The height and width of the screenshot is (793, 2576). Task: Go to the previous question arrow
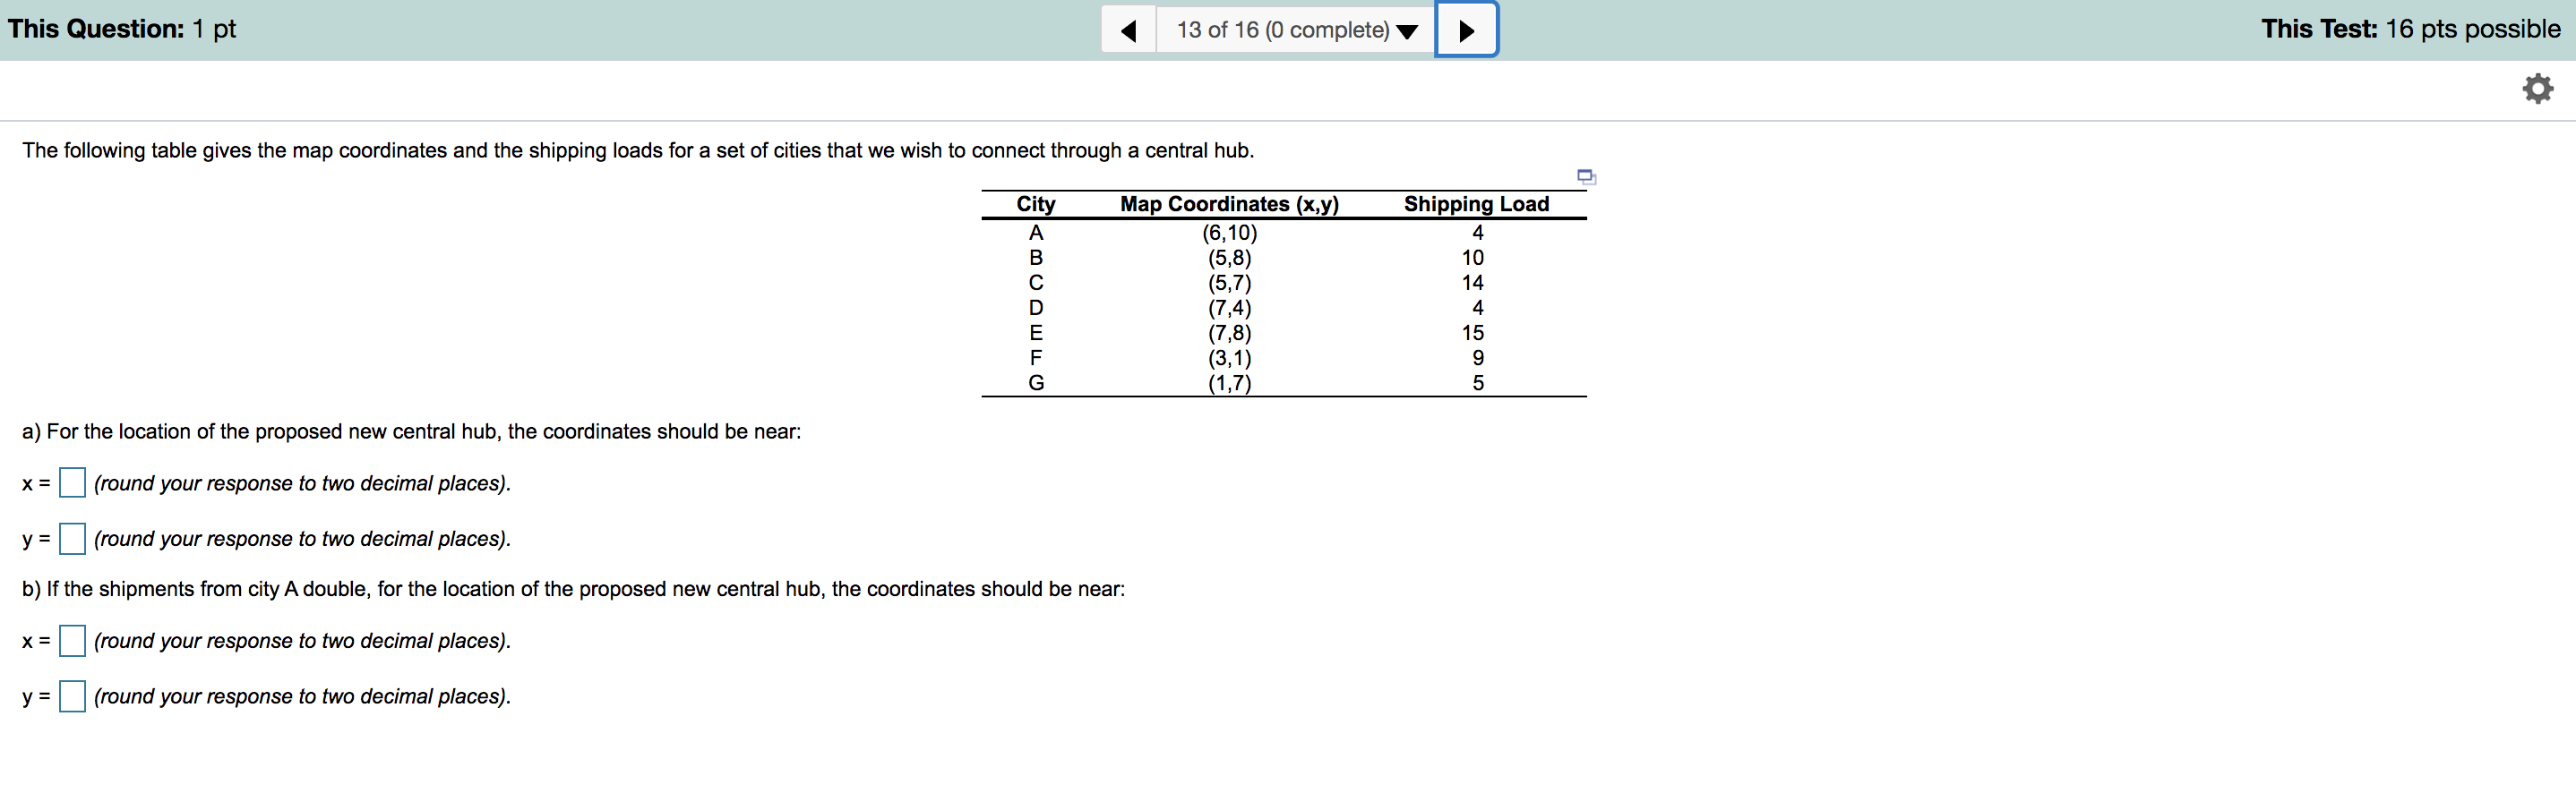click(x=1128, y=30)
